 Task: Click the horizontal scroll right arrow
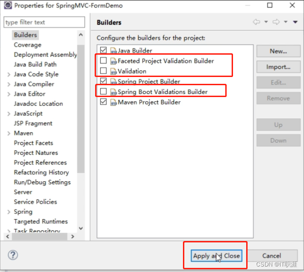tap(72, 236)
